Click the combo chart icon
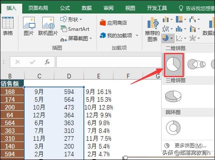 tap(193, 29)
